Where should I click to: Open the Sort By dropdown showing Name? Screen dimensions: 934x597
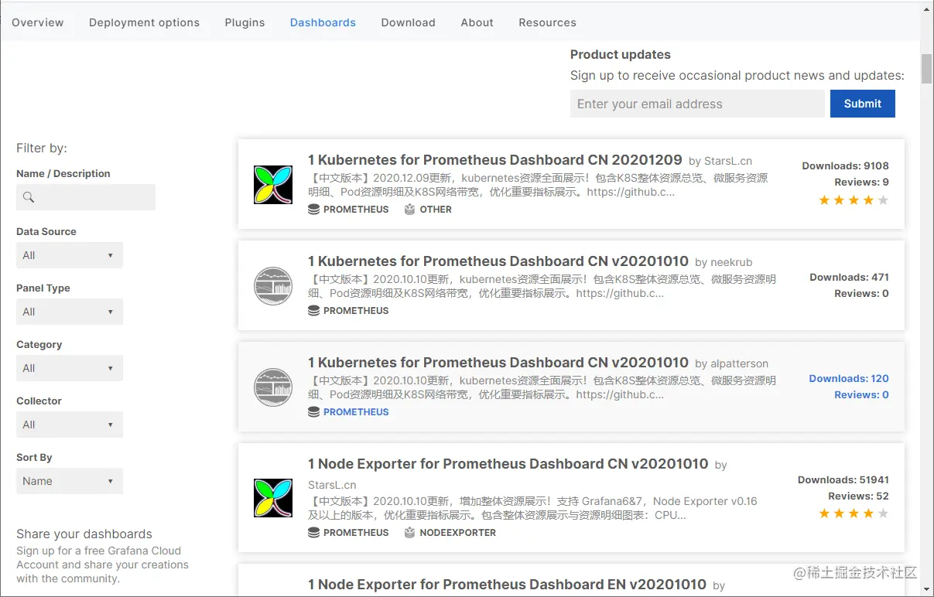click(x=70, y=481)
